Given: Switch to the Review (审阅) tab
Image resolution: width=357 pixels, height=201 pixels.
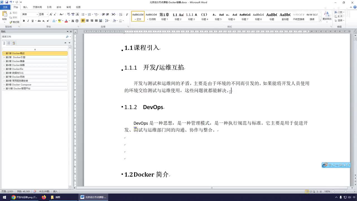Looking at the screenshot, I should coord(69,7).
